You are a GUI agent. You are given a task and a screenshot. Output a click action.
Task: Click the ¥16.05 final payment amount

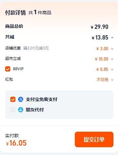(16, 143)
